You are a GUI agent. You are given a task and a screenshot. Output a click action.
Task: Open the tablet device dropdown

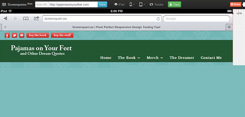(142, 4)
